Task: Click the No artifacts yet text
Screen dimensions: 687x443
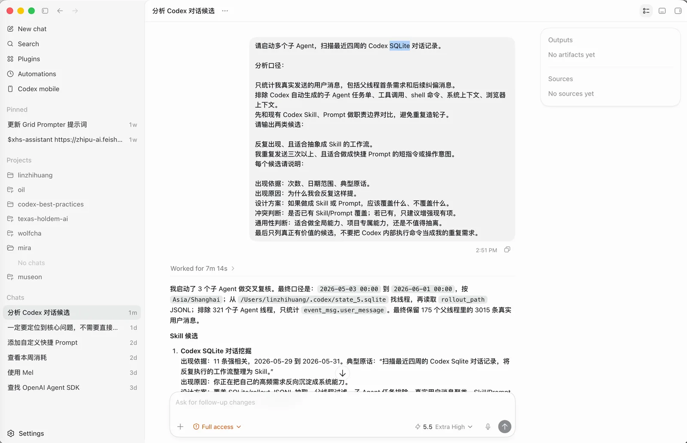Action: [x=571, y=55]
